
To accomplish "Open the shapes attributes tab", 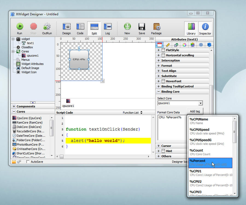I will point(176,45).
